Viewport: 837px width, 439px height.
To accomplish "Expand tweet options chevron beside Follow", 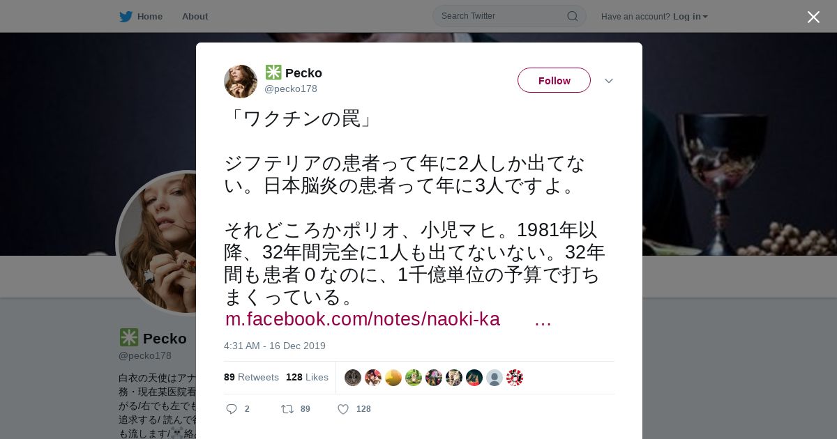I will 609,81.
